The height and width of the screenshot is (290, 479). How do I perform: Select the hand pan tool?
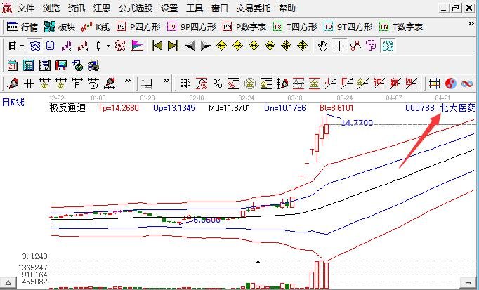(322, 46)
